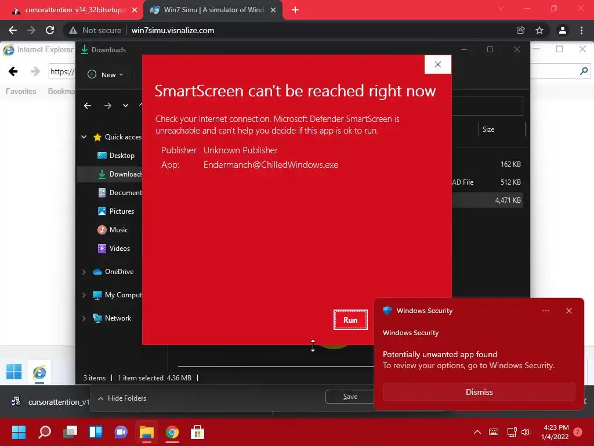The height and width of the screenshot is (446, 594).
Task: Close the SmartScreen red dialog
Action: 437,64
